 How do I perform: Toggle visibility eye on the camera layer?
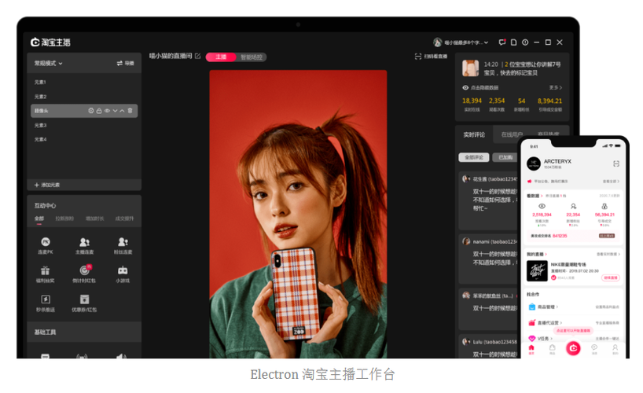tap(107, 111)
